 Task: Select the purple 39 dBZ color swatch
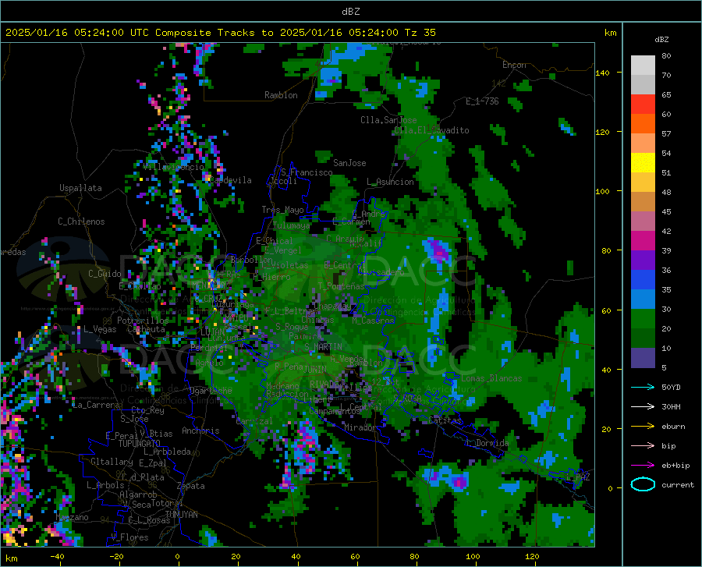click(643, 260)
